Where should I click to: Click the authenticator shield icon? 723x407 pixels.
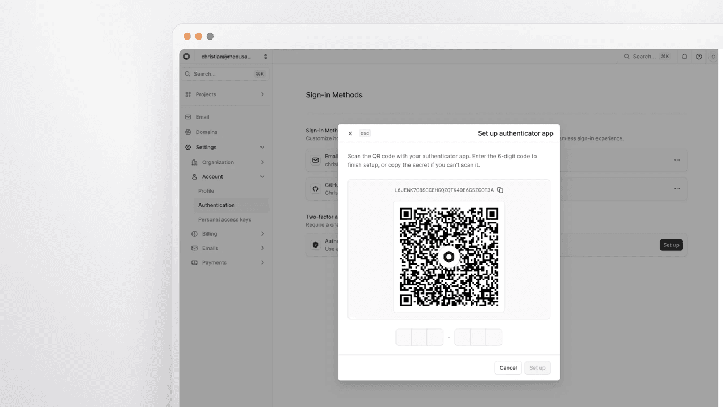(x=316, y=245)
